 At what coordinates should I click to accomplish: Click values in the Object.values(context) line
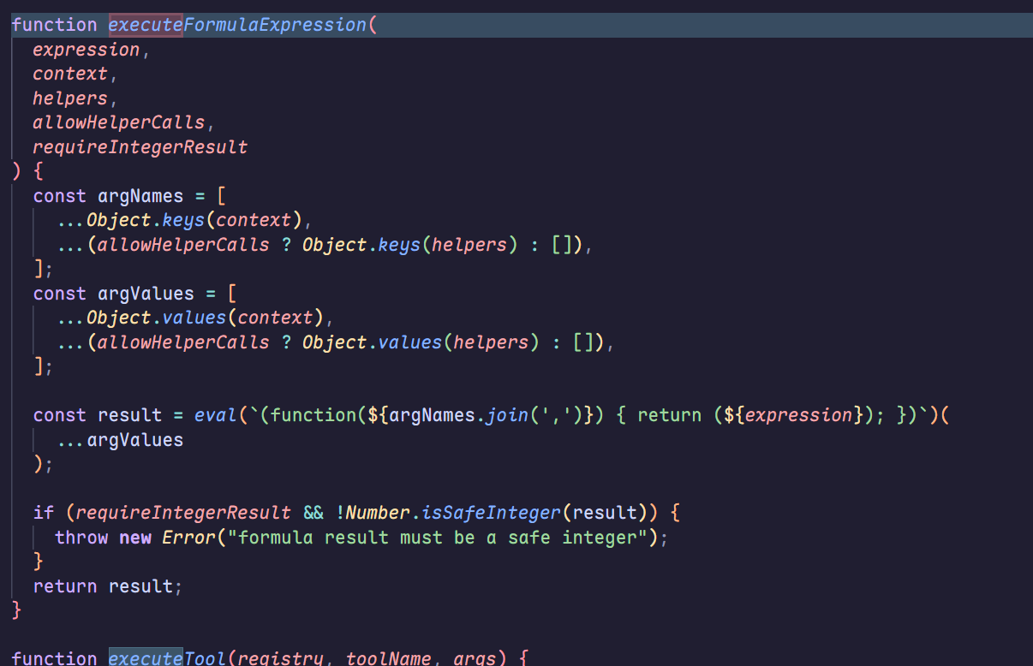click(194, 318)
